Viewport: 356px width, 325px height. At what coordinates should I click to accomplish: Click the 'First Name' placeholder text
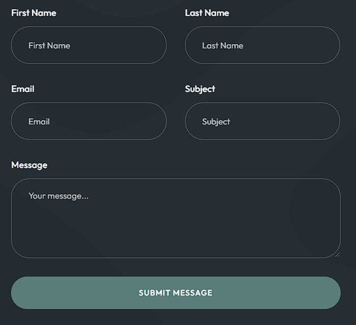pyautogui.click(x=49, y=45)
